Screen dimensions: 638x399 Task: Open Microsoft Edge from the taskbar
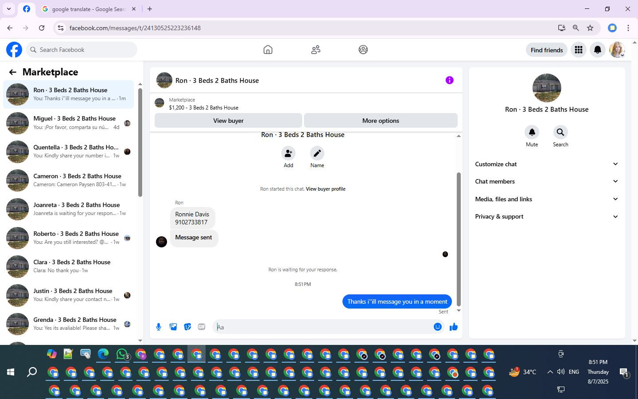pos(103,354)
